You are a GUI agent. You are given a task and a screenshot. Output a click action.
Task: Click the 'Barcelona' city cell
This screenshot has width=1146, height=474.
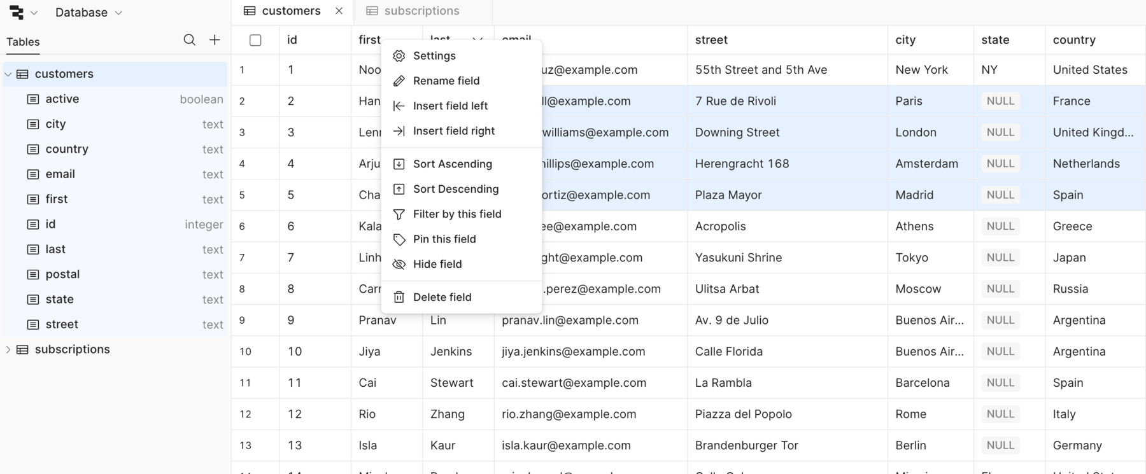(x=931, y=383)
